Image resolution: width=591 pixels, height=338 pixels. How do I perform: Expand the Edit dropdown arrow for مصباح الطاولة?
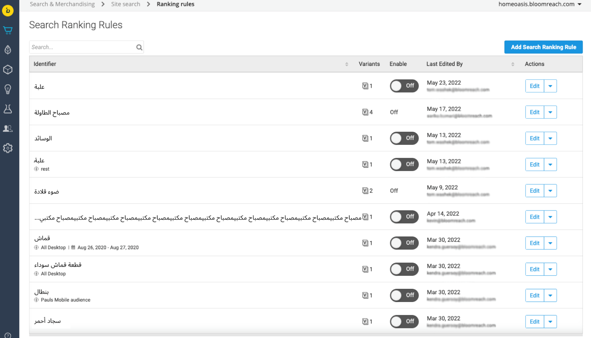550,112
